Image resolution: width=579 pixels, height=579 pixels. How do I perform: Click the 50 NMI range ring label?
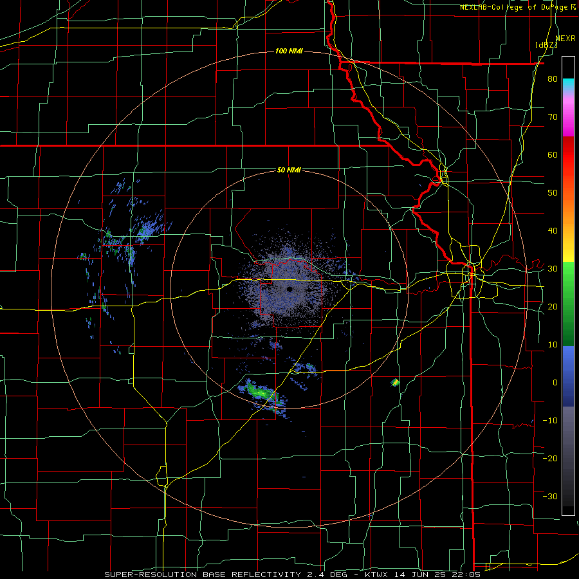289,170
